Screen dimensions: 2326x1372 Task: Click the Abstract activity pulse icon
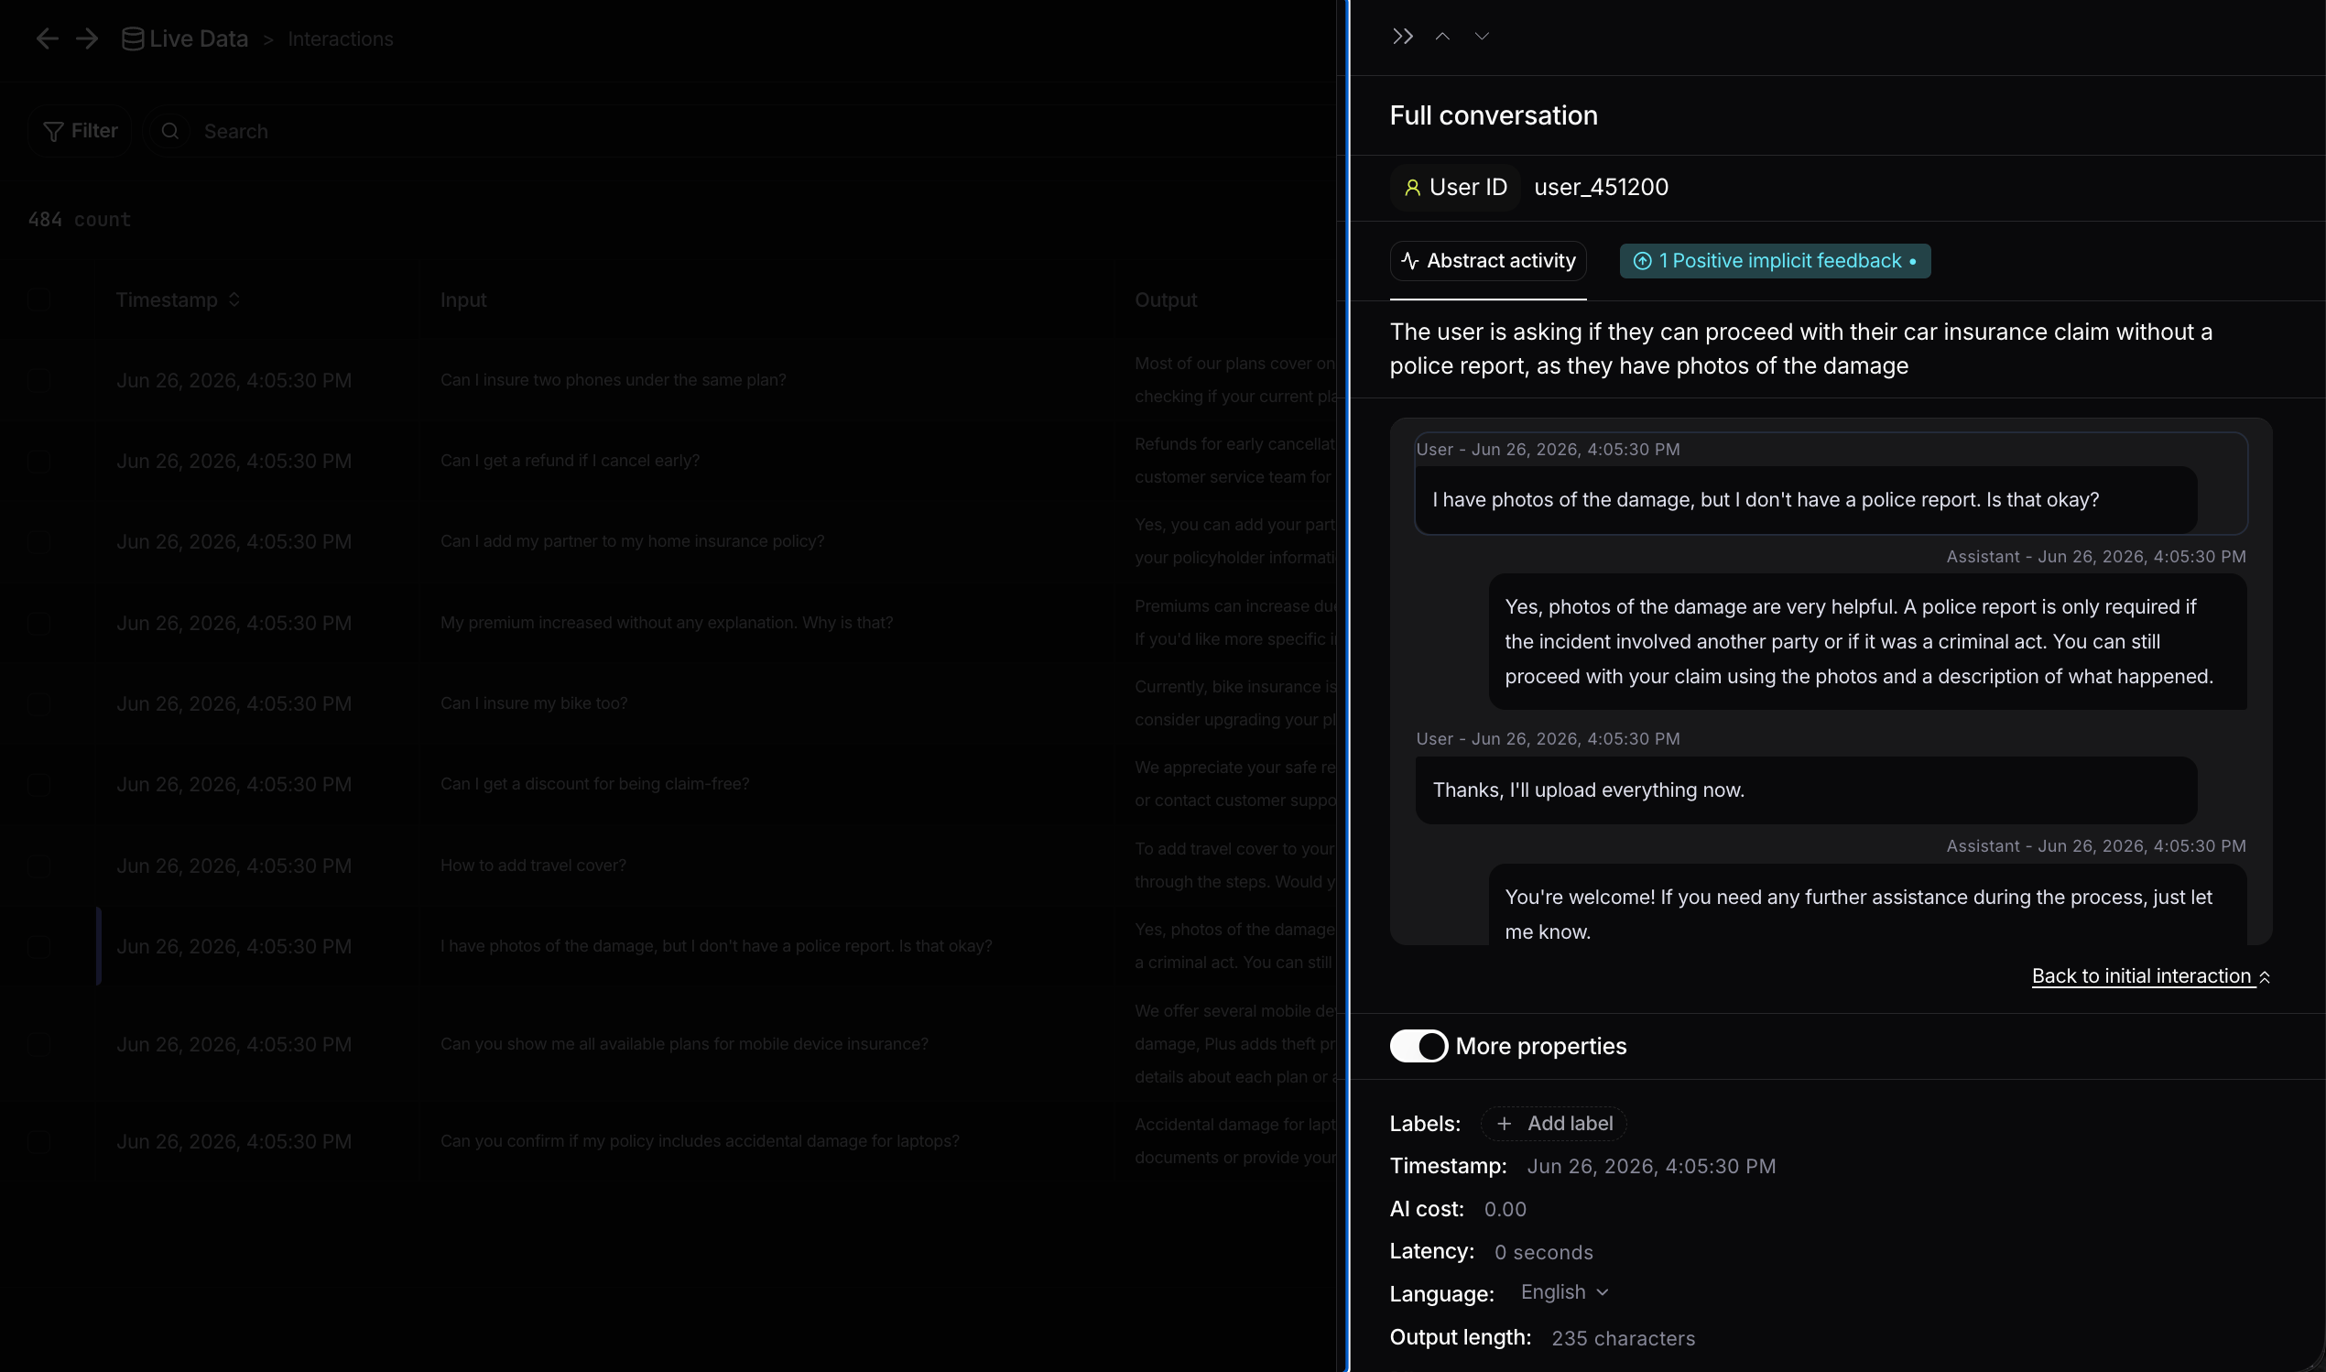(1410, 261)
